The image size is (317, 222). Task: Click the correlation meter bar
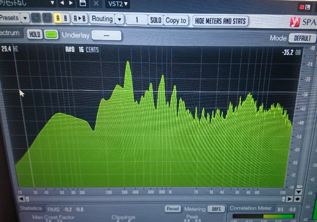click(x=264, y=217)
